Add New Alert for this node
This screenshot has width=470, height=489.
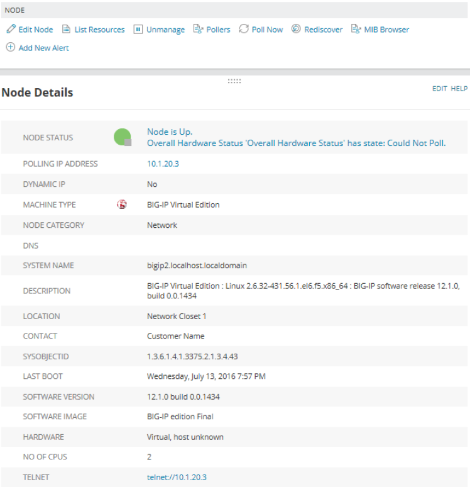pos(43,48)
